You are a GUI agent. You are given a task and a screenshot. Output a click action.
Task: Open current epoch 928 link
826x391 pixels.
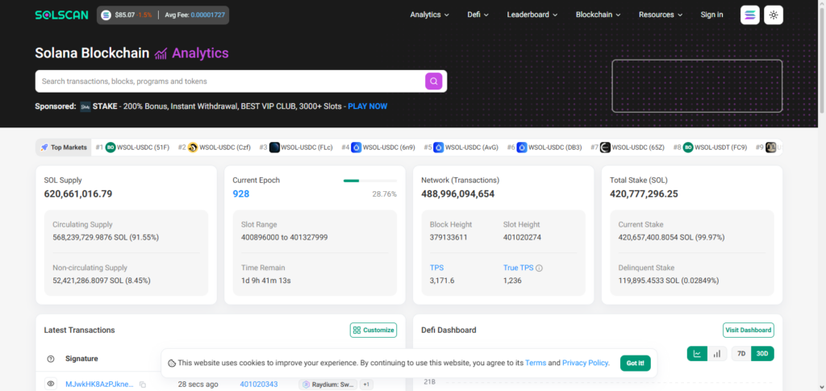click(240, 193)
